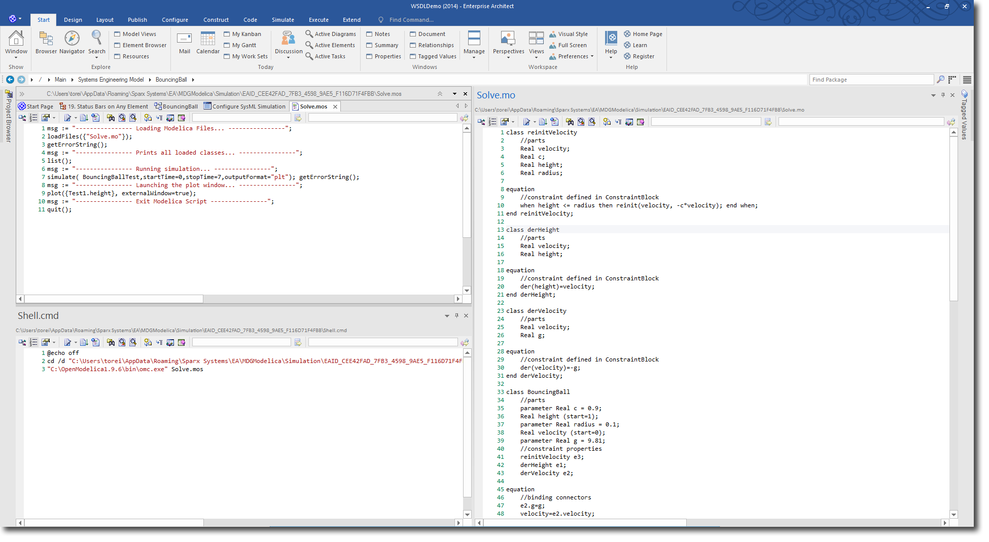
Task: Click Full Screen in Workspace group
Action: [x=568, y=45]
